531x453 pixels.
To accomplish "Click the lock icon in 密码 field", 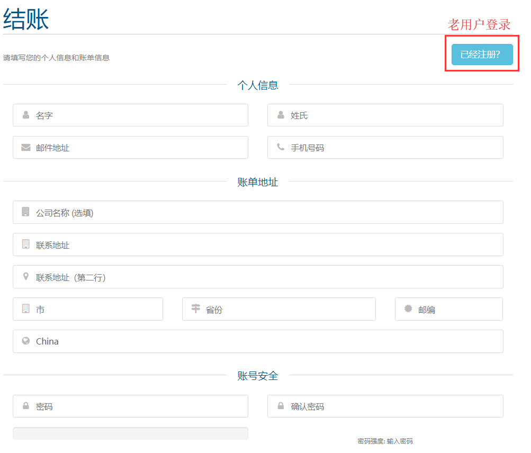I will pyautogui.click(x=26, y=406).
